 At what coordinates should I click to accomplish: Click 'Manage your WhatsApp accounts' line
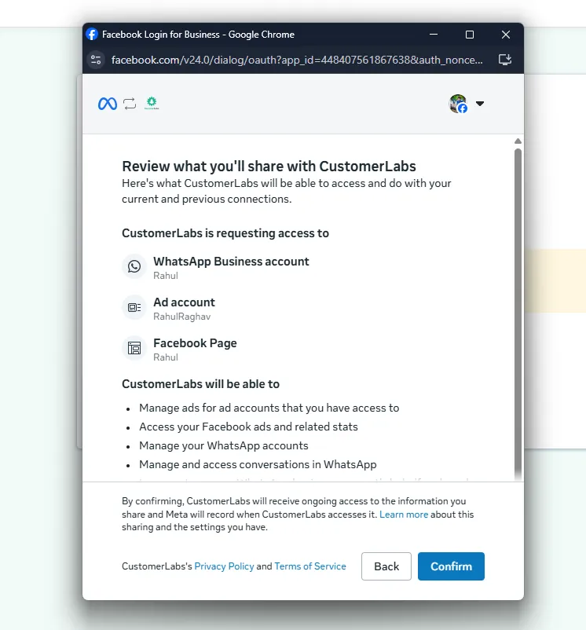pyautogui.click(x=223, y=445)
